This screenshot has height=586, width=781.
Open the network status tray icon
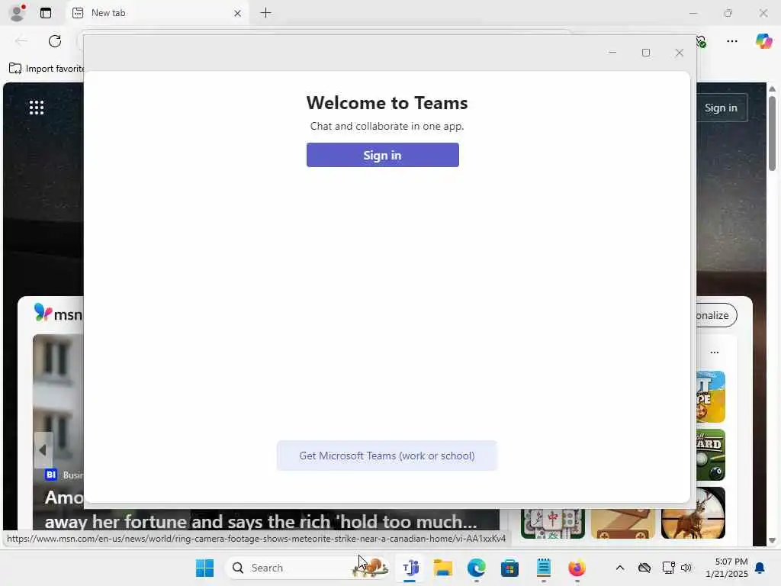click(668, 568)
